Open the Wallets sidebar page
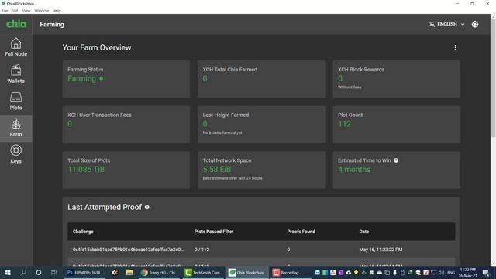The width and height of the screenshot is (496, 279). point(15,74)
